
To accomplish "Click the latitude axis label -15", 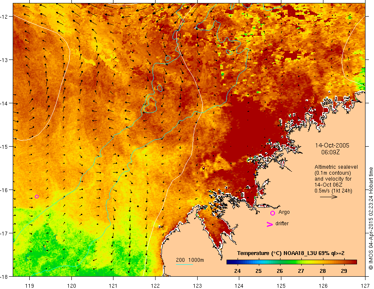I will click(4, 147).
